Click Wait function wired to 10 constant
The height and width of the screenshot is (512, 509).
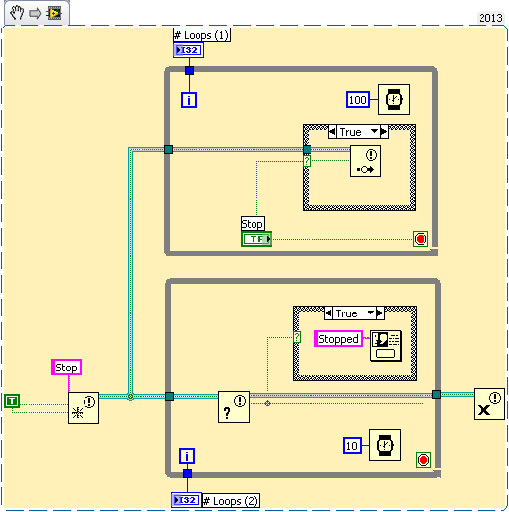pyautogui.click(x=385, y=445)
